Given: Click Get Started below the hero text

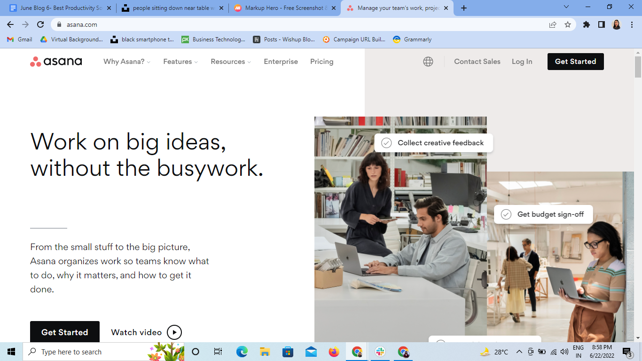Looking at the screenshot, I should point(65,332).
